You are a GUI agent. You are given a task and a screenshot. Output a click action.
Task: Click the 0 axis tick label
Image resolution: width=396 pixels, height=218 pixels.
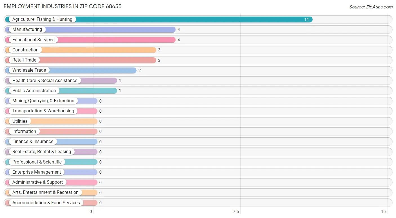tap(91, 212)
